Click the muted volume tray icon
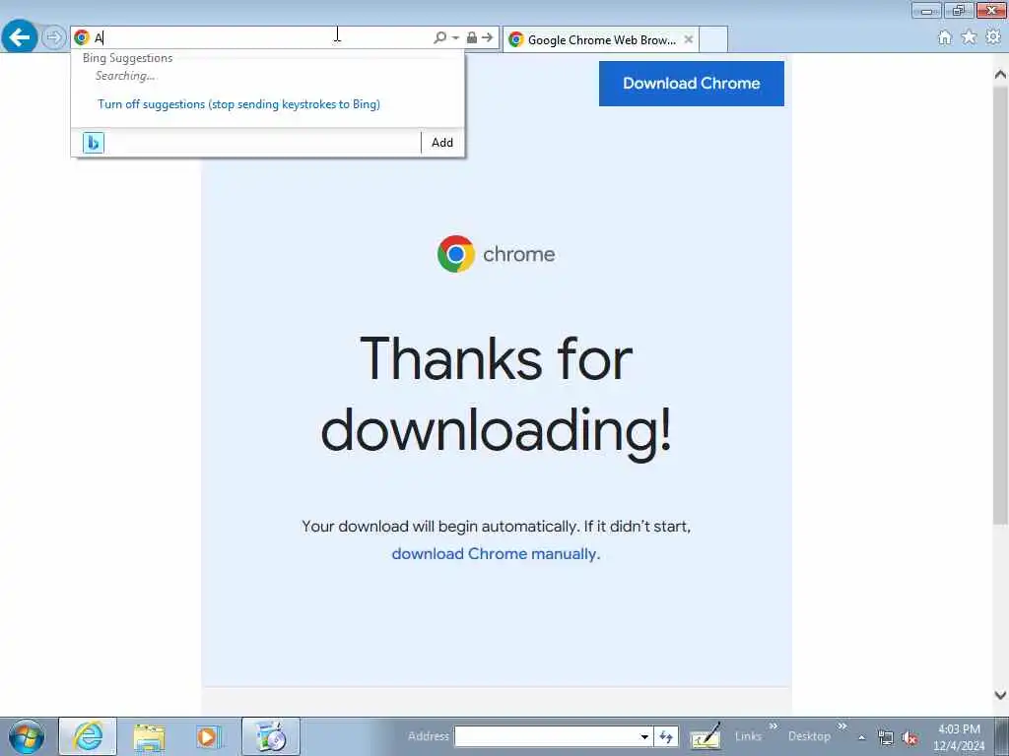 [x=909, y=738]
